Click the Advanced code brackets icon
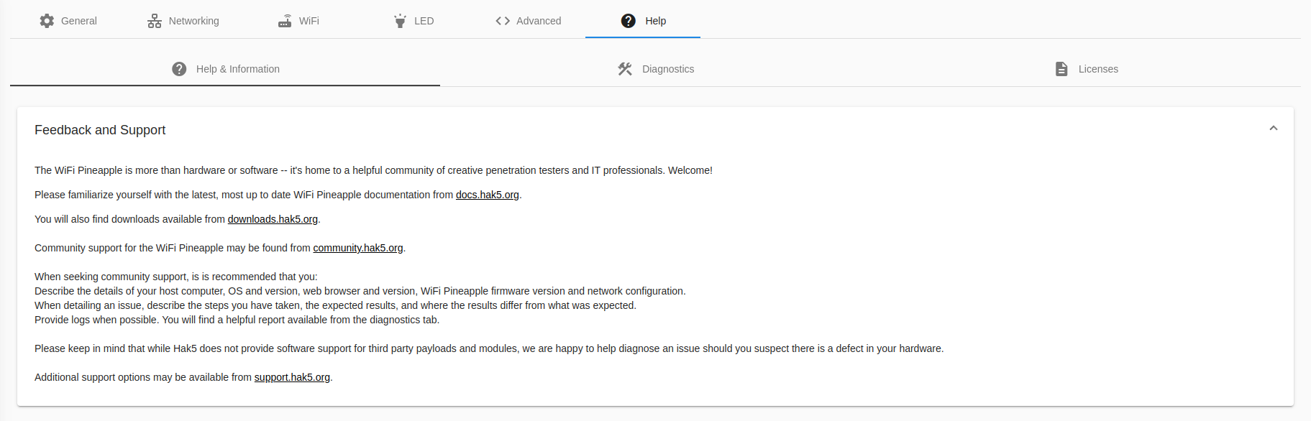1311x421 pixels. 503,21
